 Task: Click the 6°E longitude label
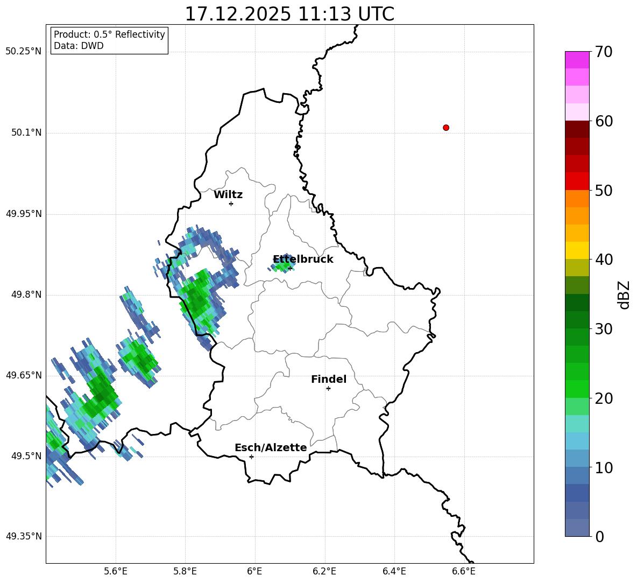pyautogui.click(x=255, y=571)
